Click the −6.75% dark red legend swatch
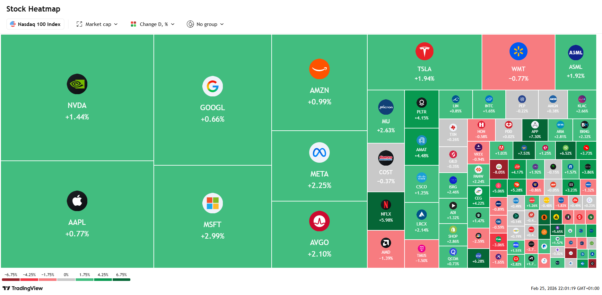The image size is (602, 295). (x=11, y=280)
